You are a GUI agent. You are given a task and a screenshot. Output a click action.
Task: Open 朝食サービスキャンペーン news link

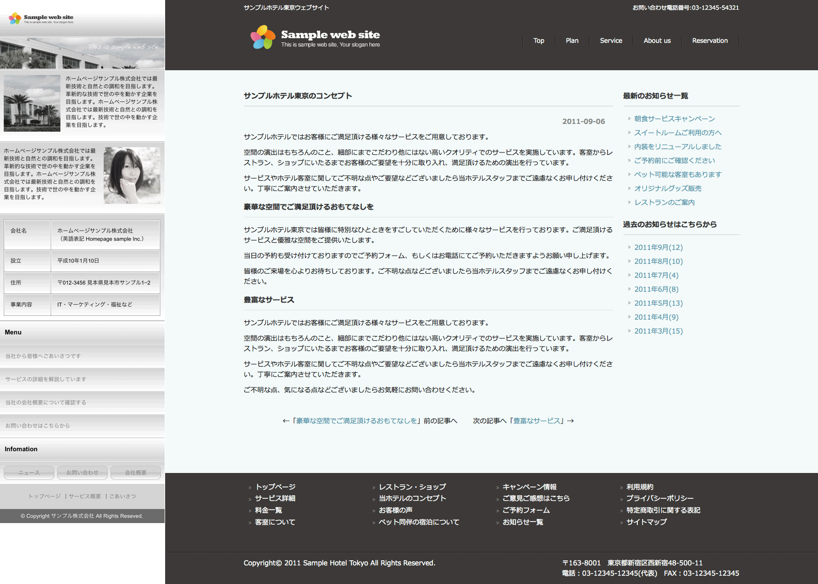[674, 119]
